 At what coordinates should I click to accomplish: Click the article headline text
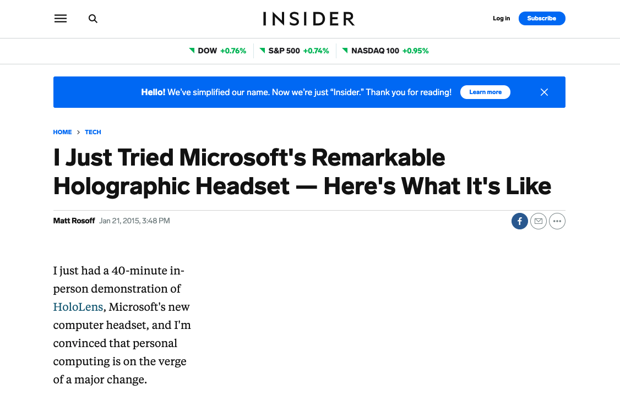pyautogui.click(x=302, y=172)
